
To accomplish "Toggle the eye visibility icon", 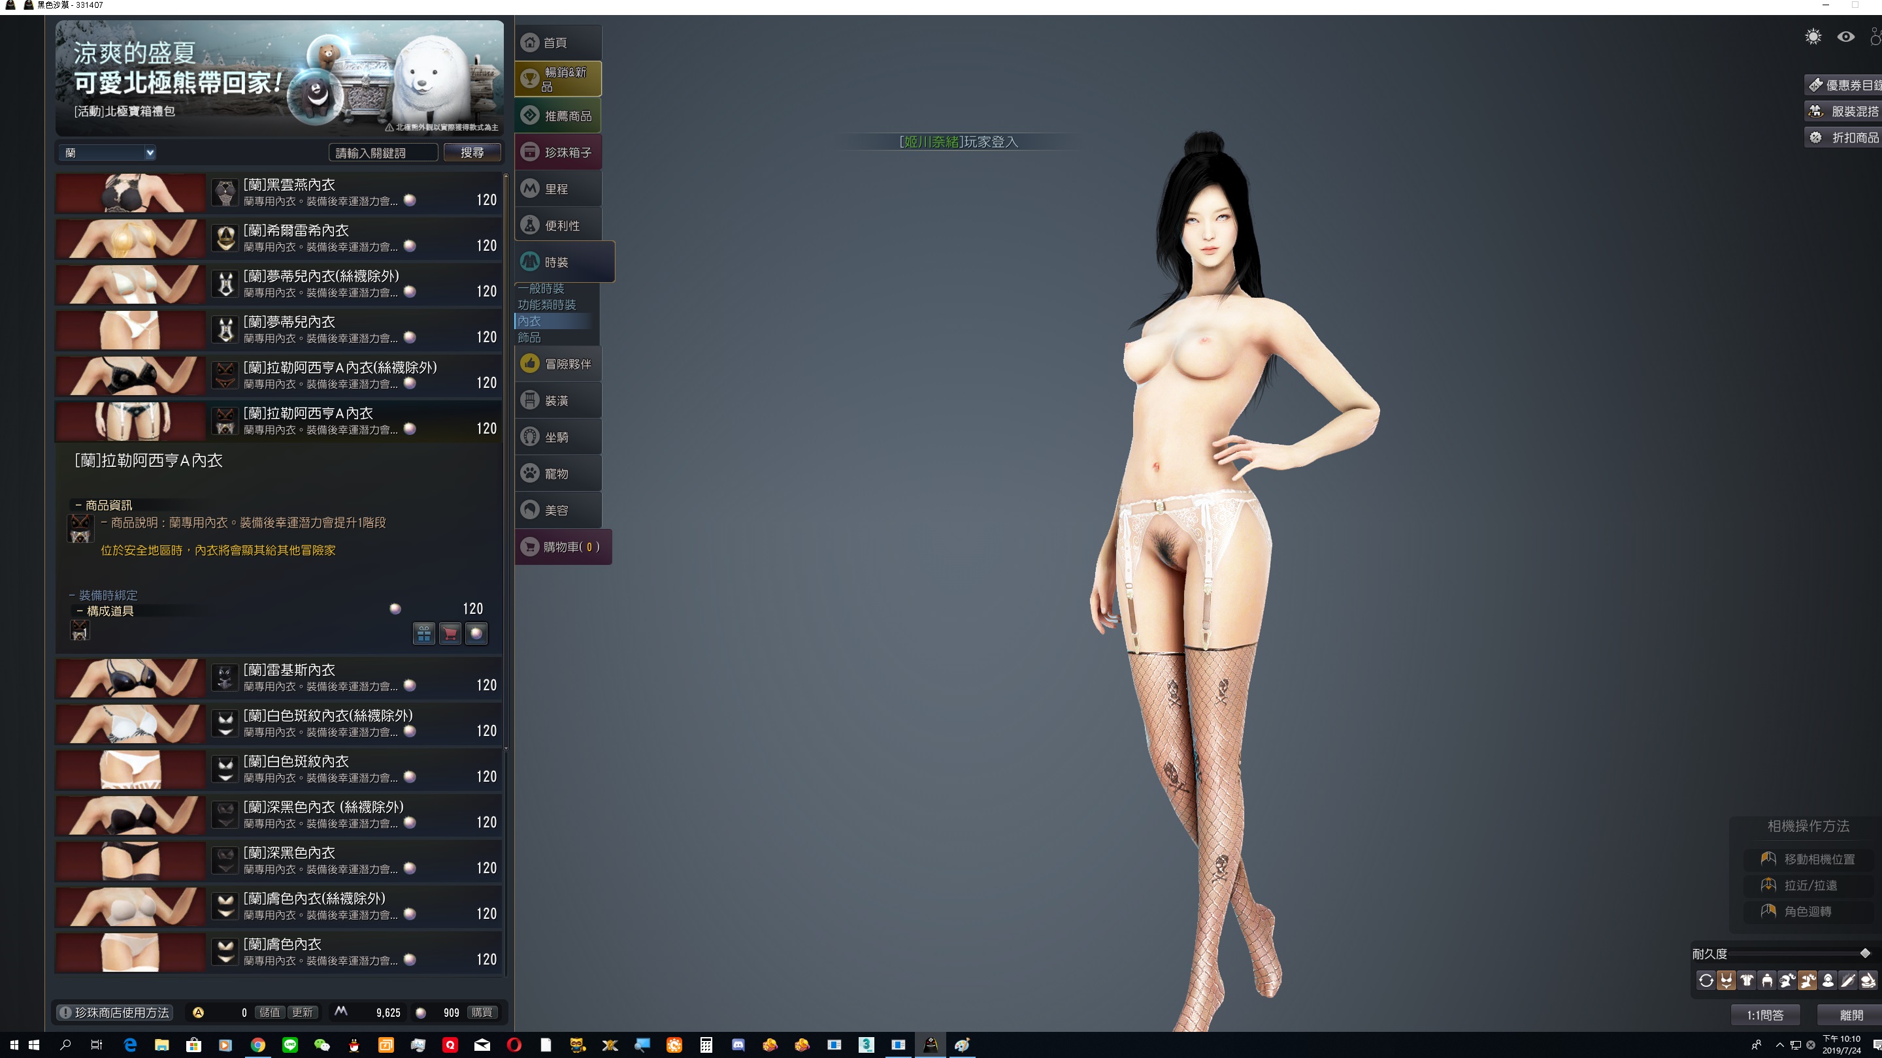I will [x=1846, y=37].
